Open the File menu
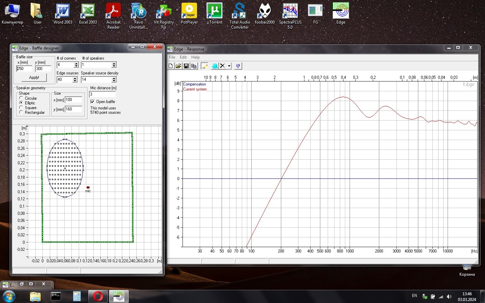485x303 pixels. tap(172, 57)
